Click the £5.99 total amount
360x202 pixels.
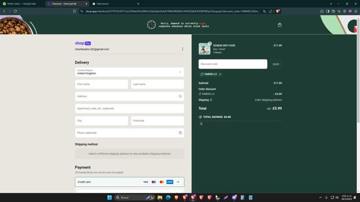coord(277,108)
